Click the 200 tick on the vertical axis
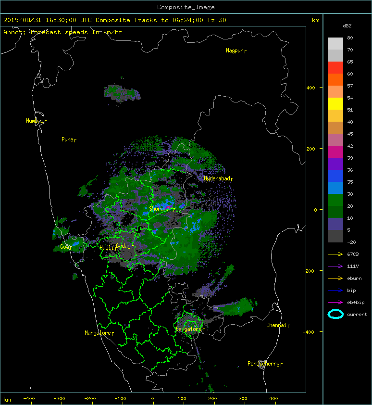The image size is (372, 405). [311, 149]
